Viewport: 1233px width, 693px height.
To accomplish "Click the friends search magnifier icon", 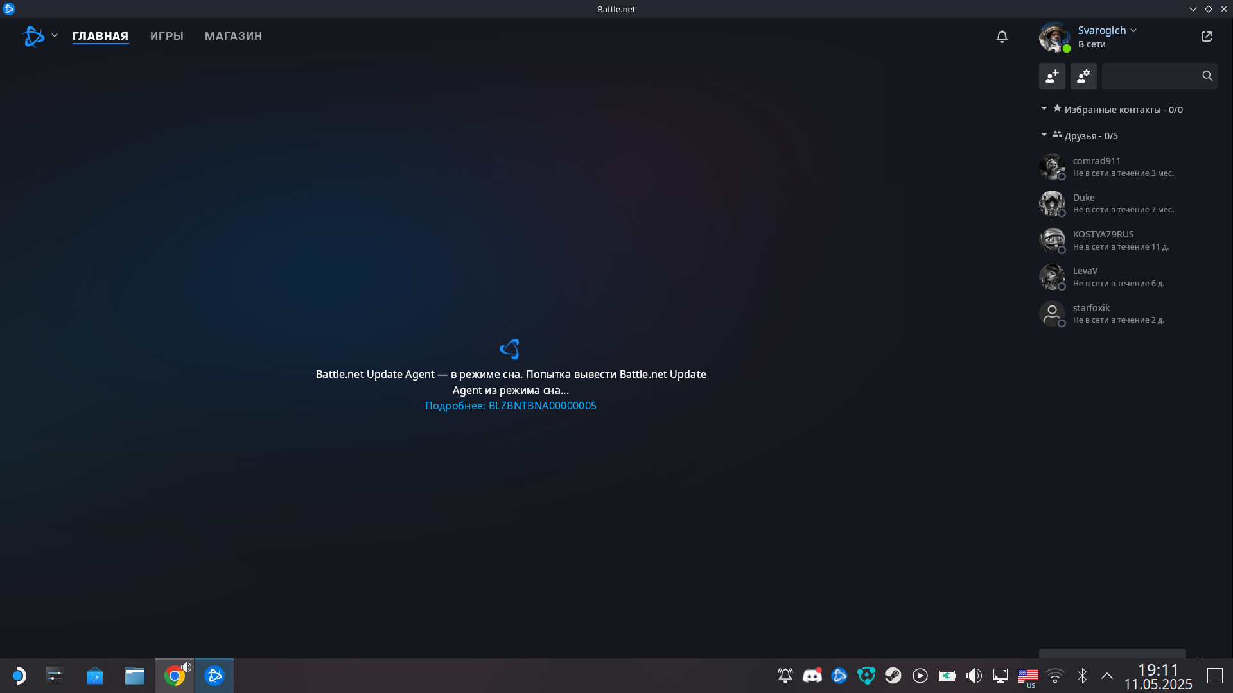I will coord(1207,76).
